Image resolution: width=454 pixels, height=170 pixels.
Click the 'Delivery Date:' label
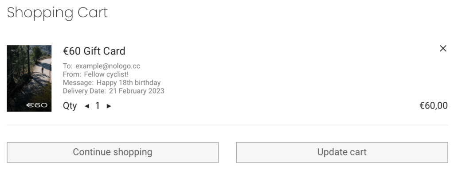click(84, 91)
